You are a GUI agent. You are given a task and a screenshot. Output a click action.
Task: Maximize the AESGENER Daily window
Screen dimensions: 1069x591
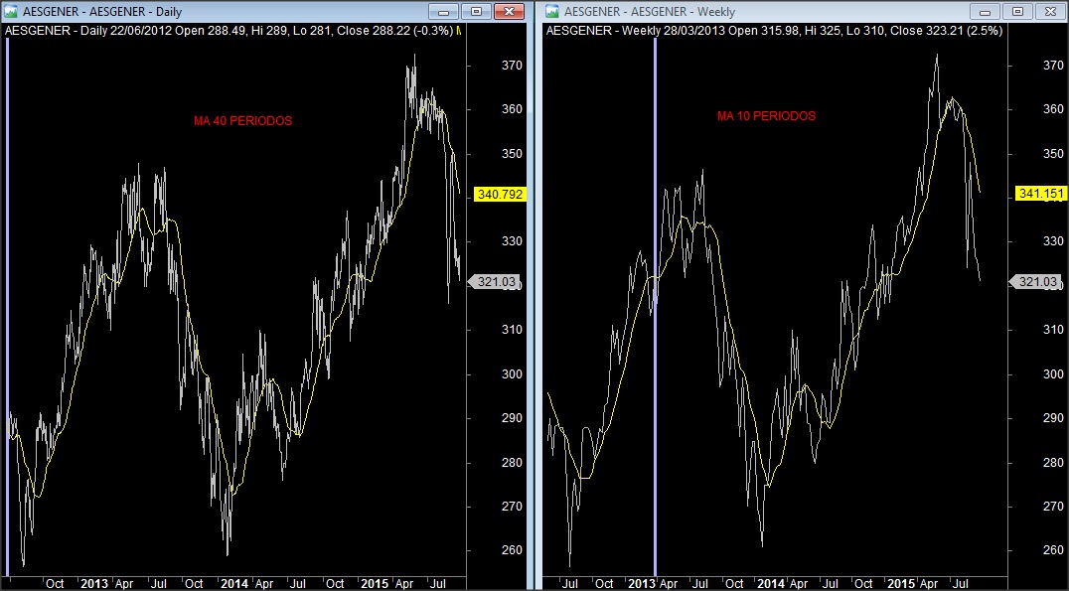click(477, 12)
